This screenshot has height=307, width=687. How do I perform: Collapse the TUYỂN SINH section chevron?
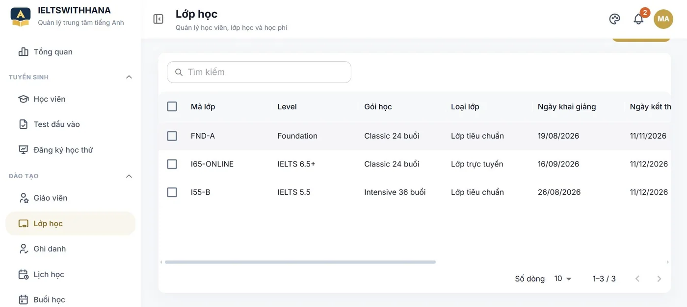[x=129, y=77]
